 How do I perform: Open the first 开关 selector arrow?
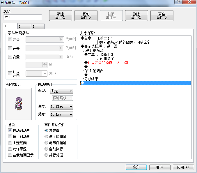click(61, 40)
